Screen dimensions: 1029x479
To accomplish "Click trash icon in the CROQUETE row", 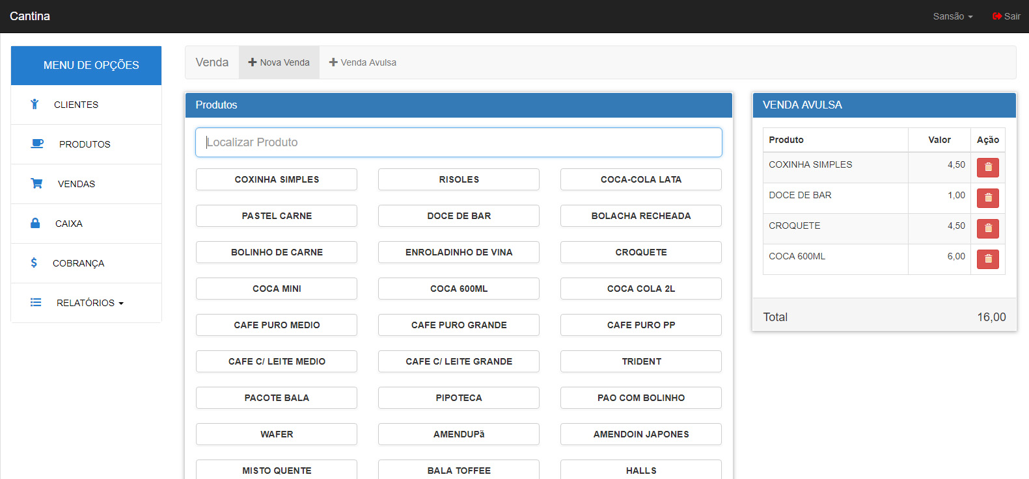I will [x=987, y=229].
